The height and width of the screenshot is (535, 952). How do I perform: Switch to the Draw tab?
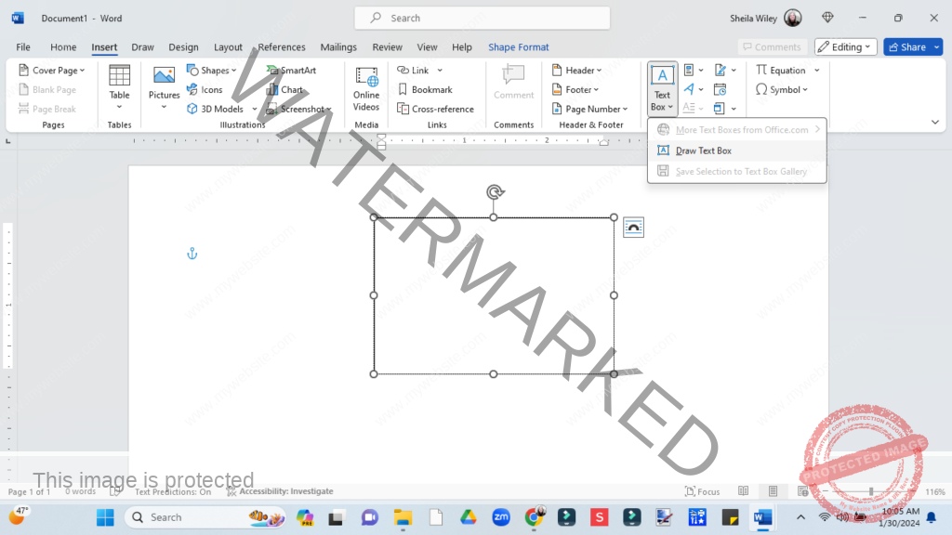pos(142,46)
